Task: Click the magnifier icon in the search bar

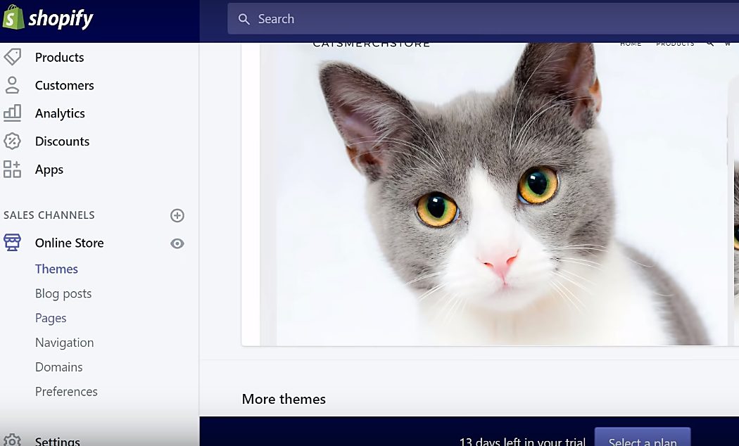Action: click(244, 19)
